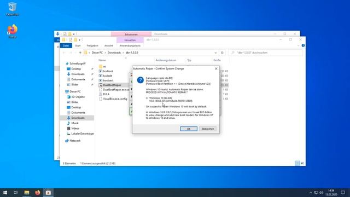Launch Firefox from the taskbar
The image size is (350, 197).
38,193
